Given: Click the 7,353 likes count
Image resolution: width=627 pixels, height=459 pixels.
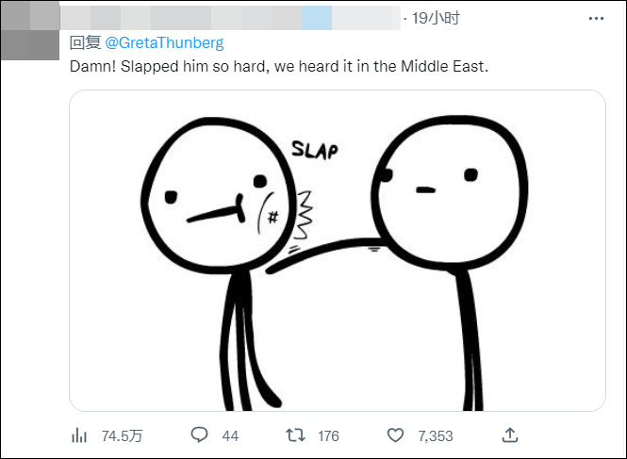Looking at the screenshot, I should [x=436, y=435].
